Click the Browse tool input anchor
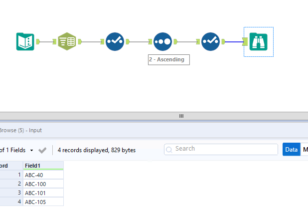 [245, 42]
